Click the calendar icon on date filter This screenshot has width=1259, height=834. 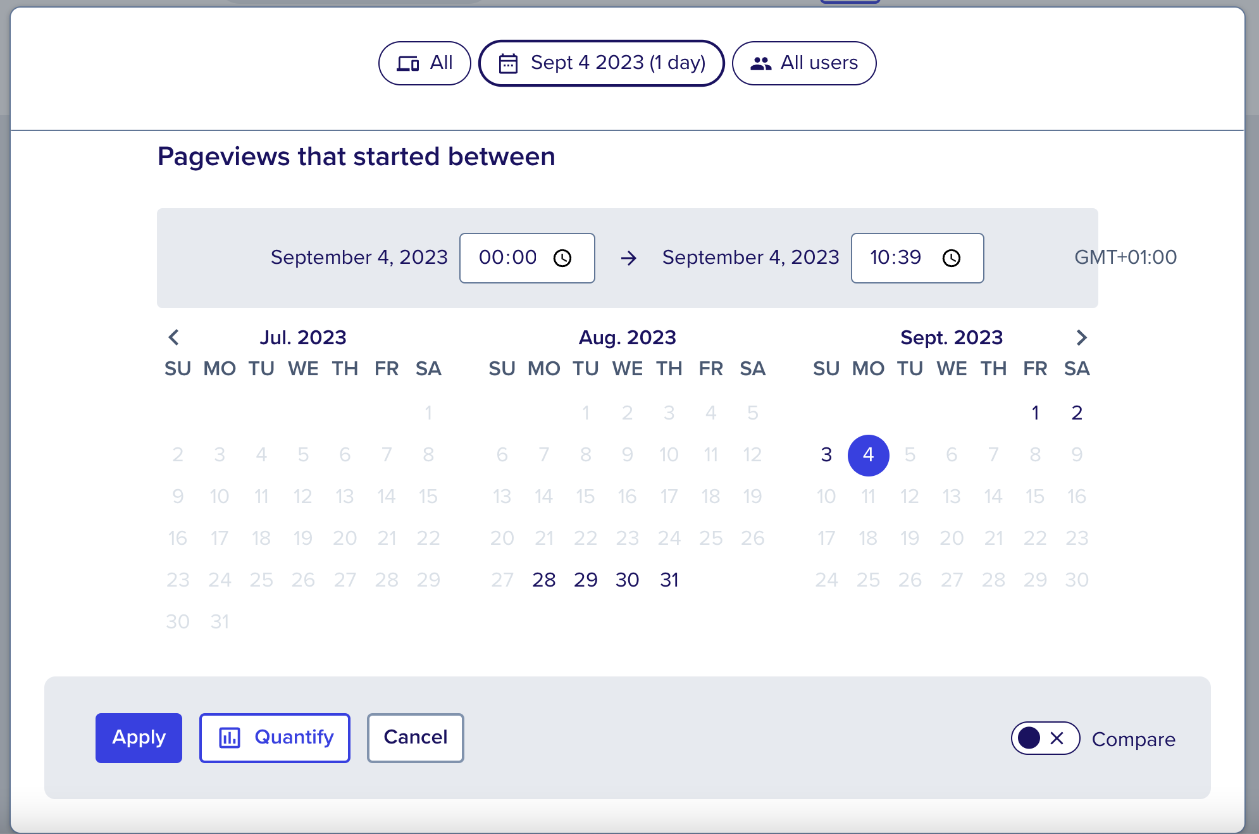tap(508, 63)
